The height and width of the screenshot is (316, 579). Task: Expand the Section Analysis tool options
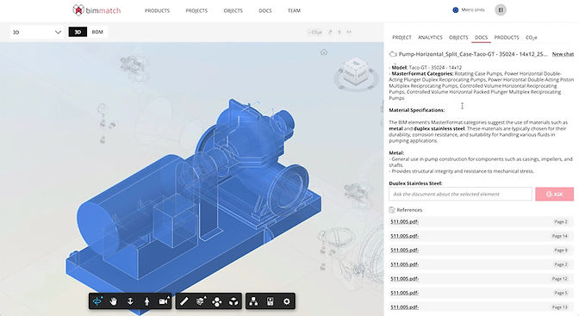pos(201,301)
